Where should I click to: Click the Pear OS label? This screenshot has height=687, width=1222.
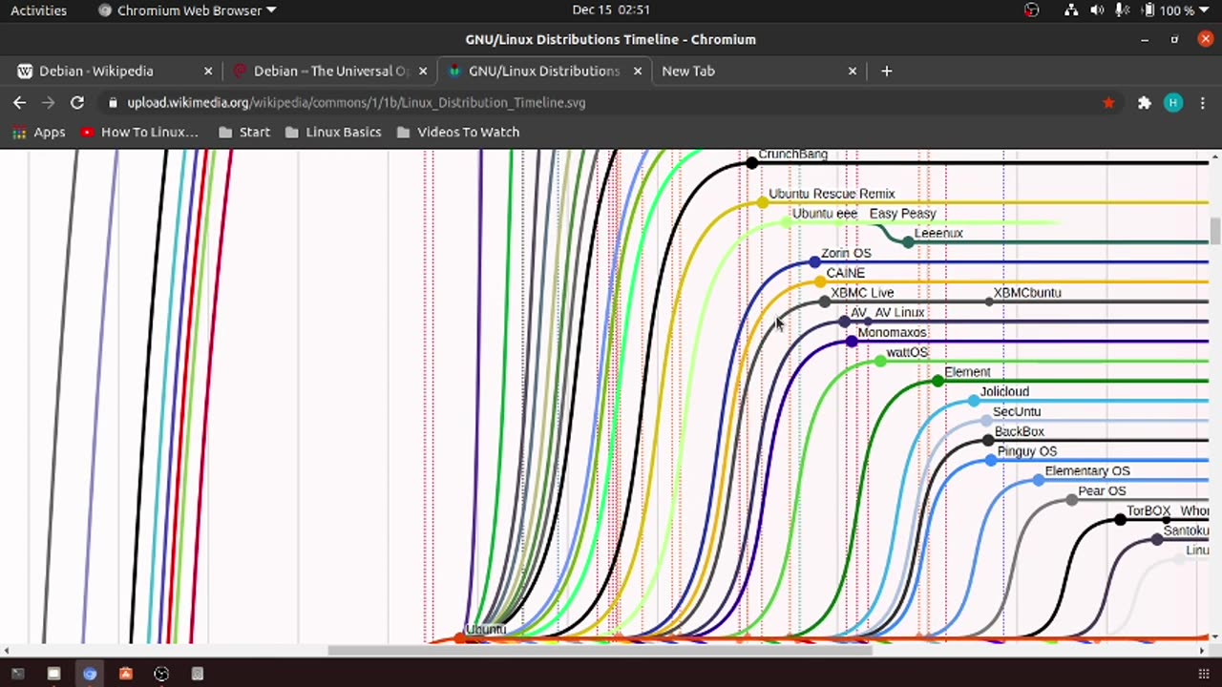click(x=1102, y=490)
